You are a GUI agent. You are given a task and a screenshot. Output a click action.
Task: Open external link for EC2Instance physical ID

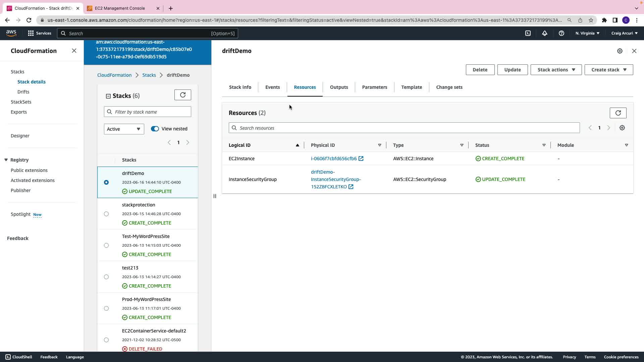tap(361, 159)
